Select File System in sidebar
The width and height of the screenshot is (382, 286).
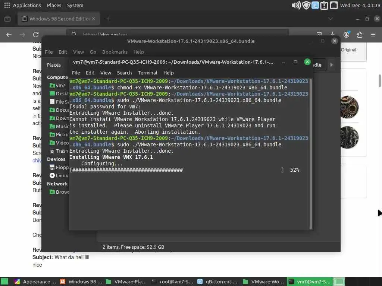point(59,102)
